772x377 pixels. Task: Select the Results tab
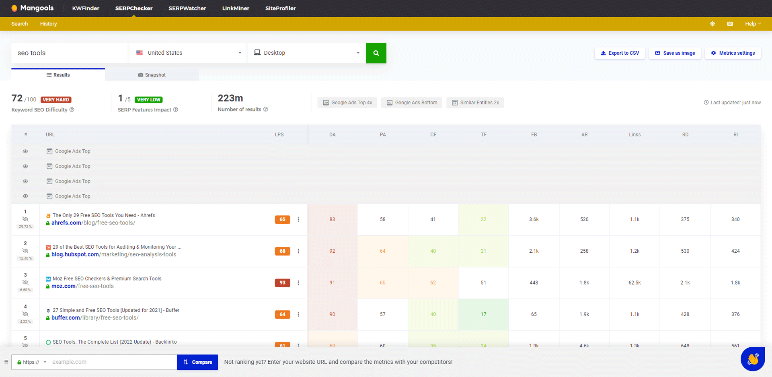point(58,75)
